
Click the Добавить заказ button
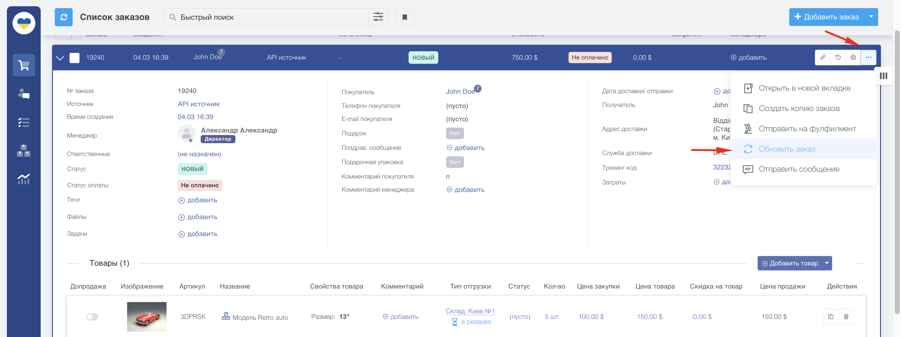tap(827, 17)
